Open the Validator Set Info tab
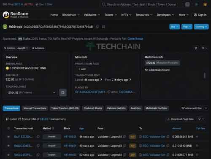The height and width of the screenshot is (159, 211). coord(116,108)
